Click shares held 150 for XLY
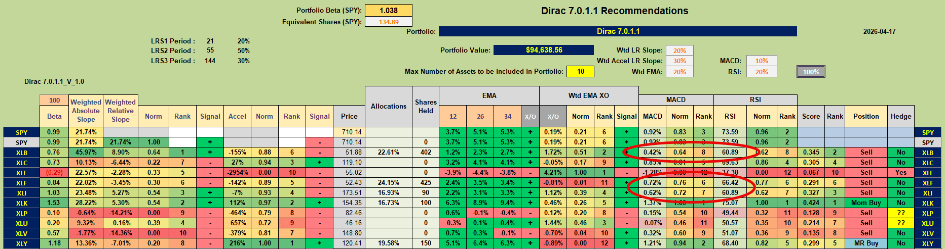Viewport: 945px width, 249px height. (x=426, y=243)
